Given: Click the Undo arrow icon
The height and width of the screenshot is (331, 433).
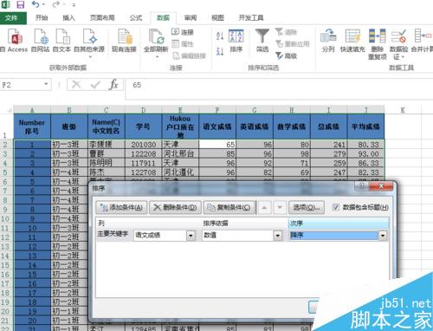Looking at the screenshot, I should coord(36,4).
